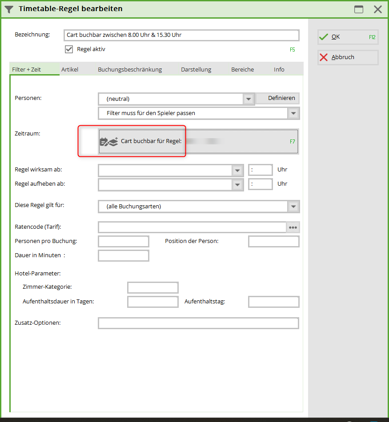Image resolution: width=389 pixels, height=422 pixels.
Task: Click the red X Abbruch icon
Action: (x=324, y=57)
